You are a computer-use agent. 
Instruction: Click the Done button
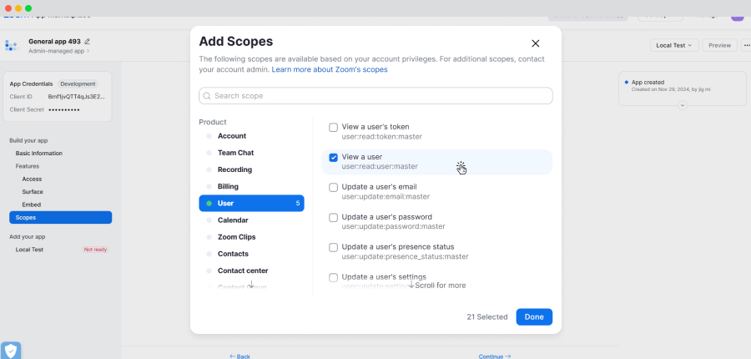[x=534, y=316]
